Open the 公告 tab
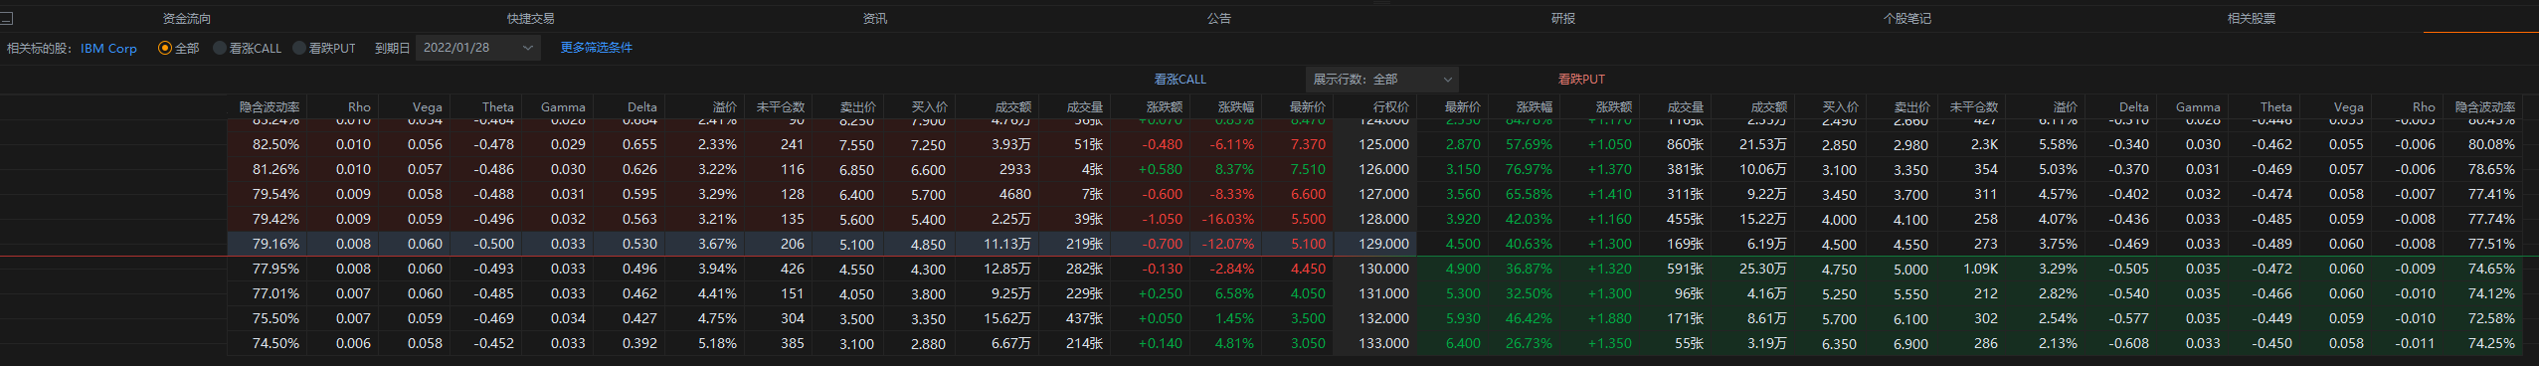Screen dimensions: 2539x366 tap(1219, 18)
